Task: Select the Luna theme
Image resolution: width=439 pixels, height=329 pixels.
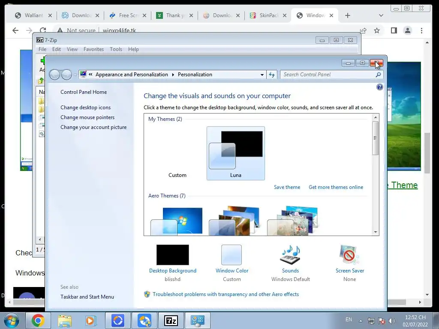Action: coord(236,153)
